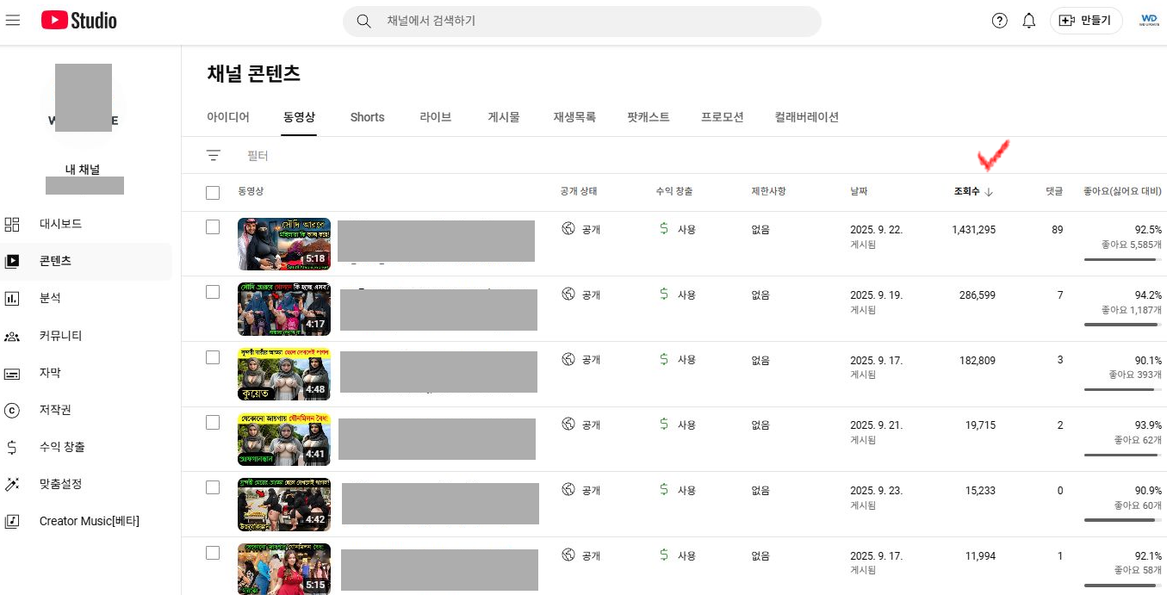Viewport: 1167px width, 595px height.
Task: Switch to the Shorts tab
Action: (367, 117)
